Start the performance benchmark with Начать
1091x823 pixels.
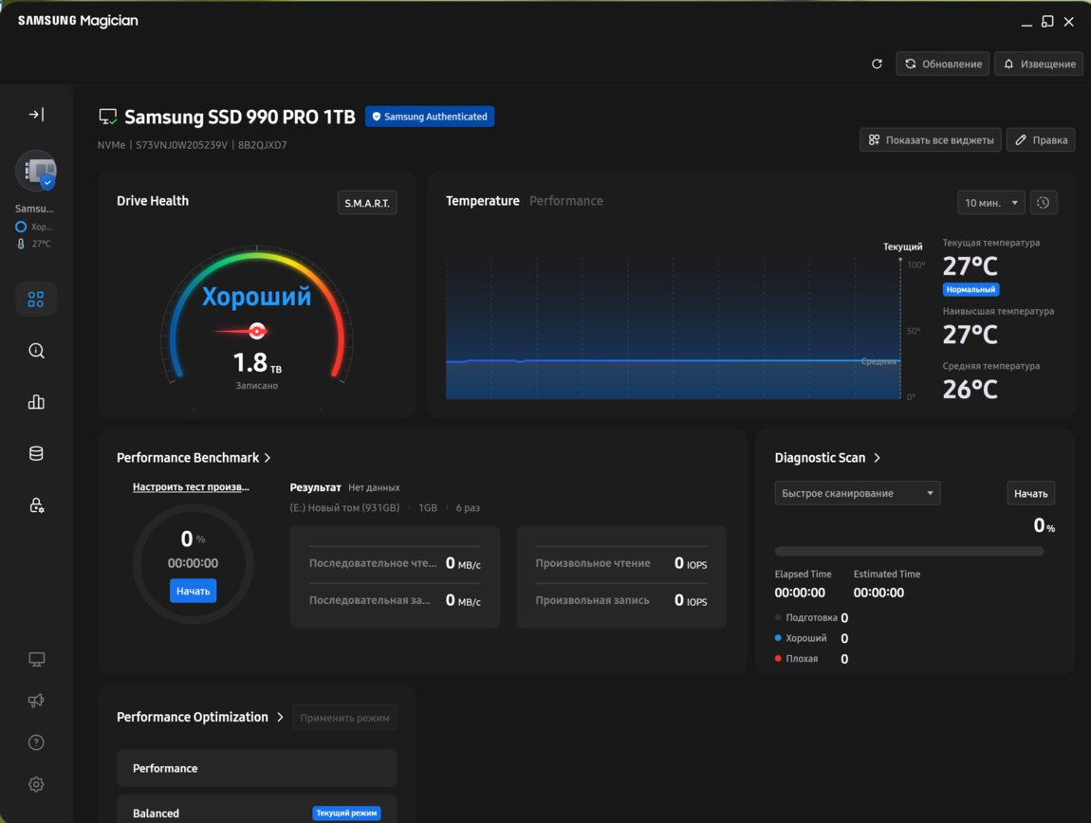(x=193, y=591)
